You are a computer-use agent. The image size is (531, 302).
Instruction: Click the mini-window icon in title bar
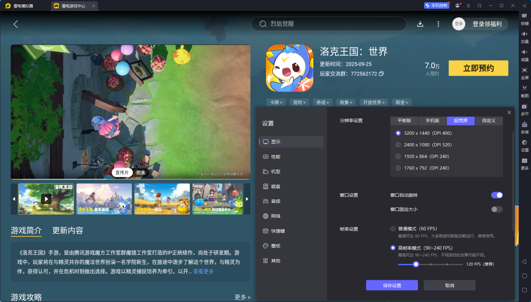point(479,5)
